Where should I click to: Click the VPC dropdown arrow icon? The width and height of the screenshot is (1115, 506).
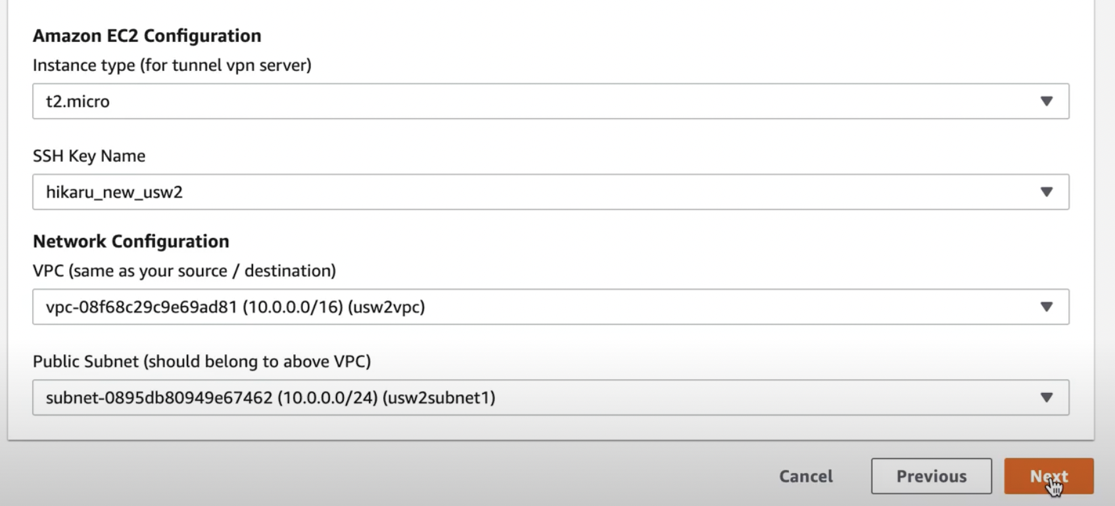[x=1047, y=307]
